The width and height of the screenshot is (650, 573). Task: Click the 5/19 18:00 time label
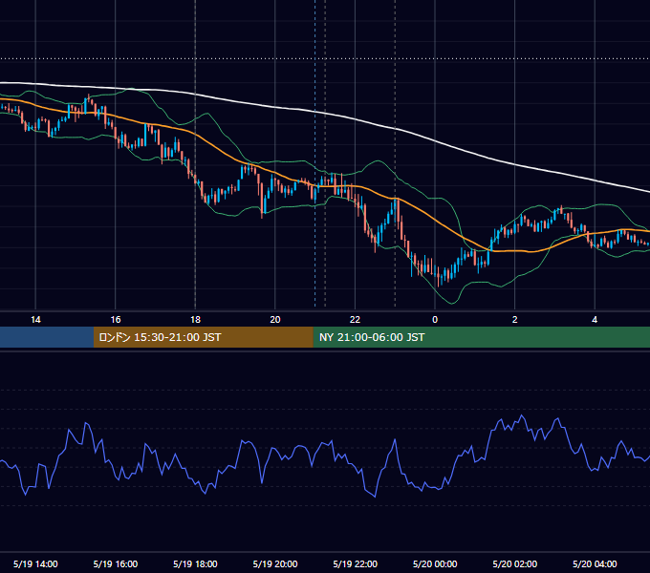(195, 563)
